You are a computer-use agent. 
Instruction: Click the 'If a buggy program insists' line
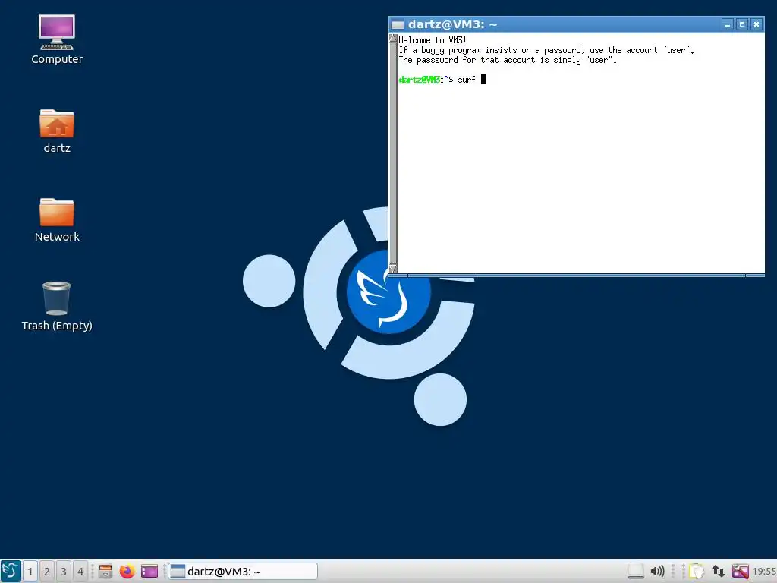546,50
